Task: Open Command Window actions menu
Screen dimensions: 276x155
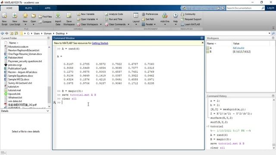Action: click(x=202, y=38)
